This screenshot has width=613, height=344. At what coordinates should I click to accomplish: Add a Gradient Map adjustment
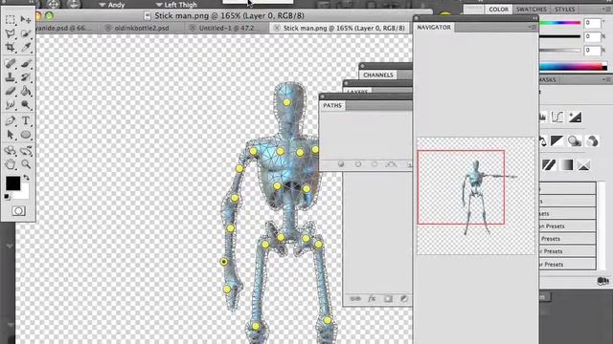(x=566, y=165)
